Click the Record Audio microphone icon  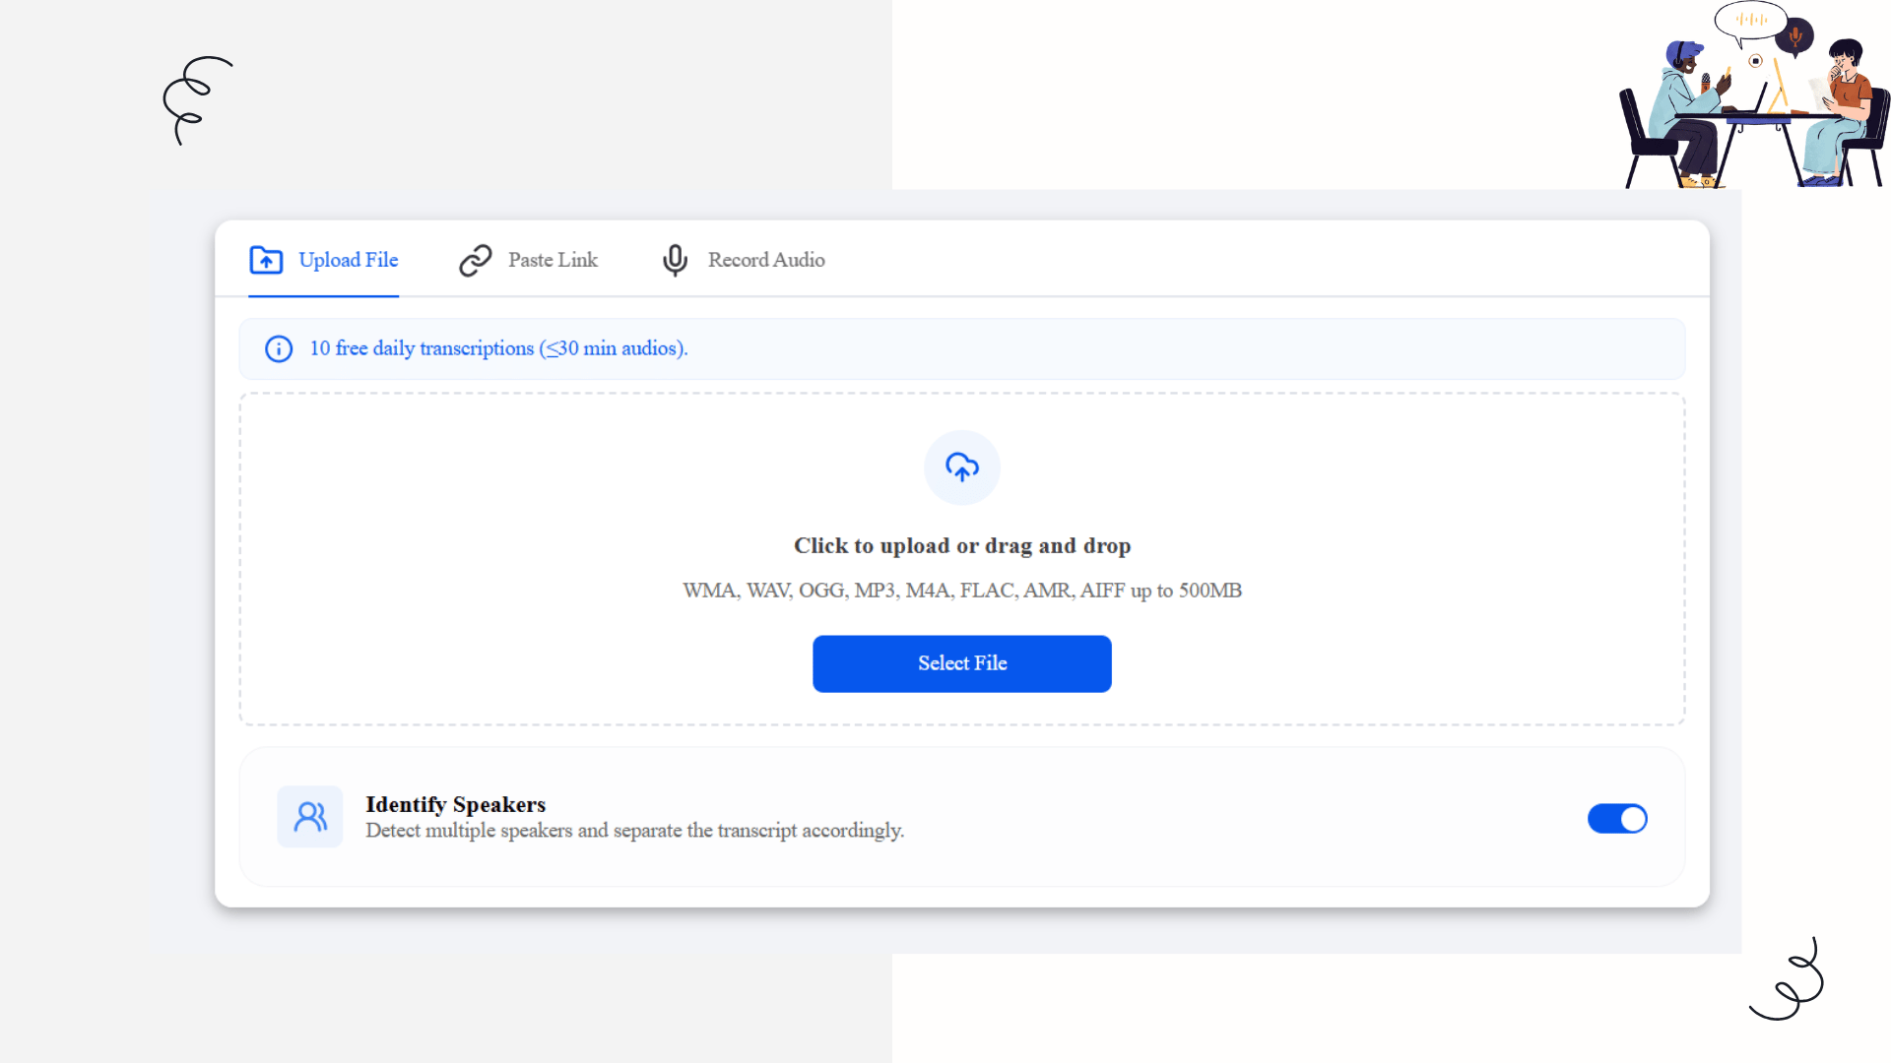coord(675,260)
